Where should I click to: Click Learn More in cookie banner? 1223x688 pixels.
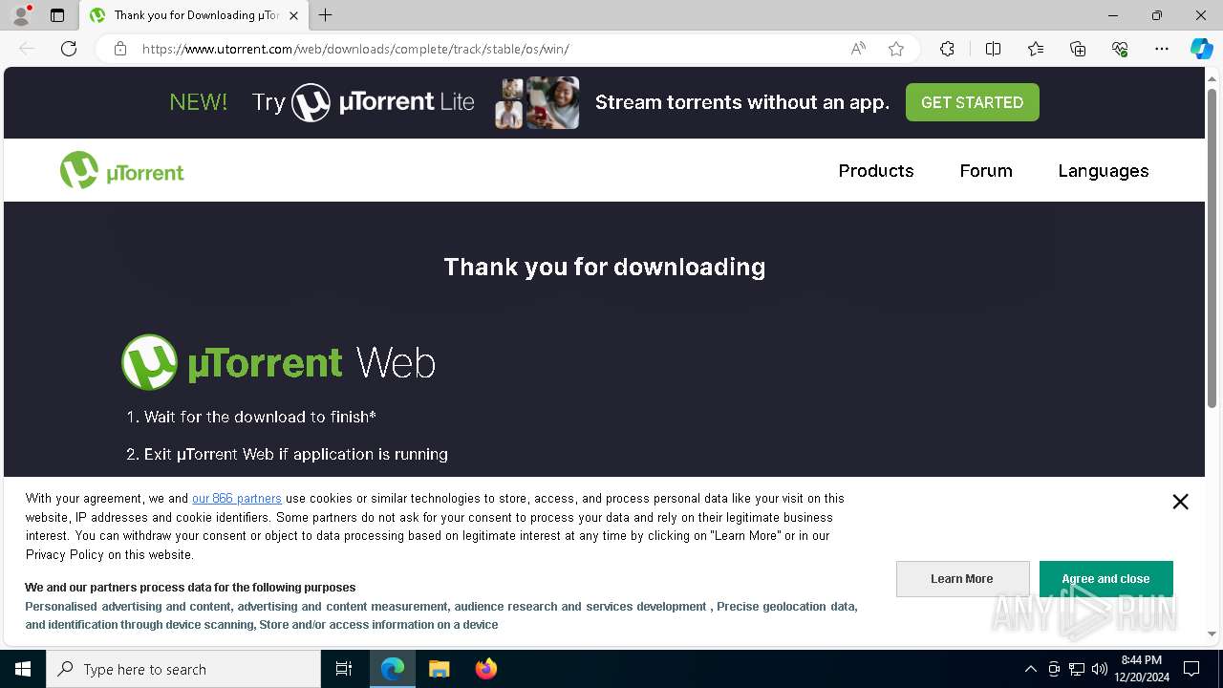click(x=962, y=579)
